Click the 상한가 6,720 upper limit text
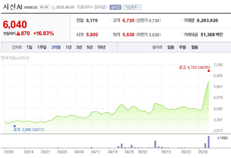This screenshot has height=158, width=231. point(148,20)
